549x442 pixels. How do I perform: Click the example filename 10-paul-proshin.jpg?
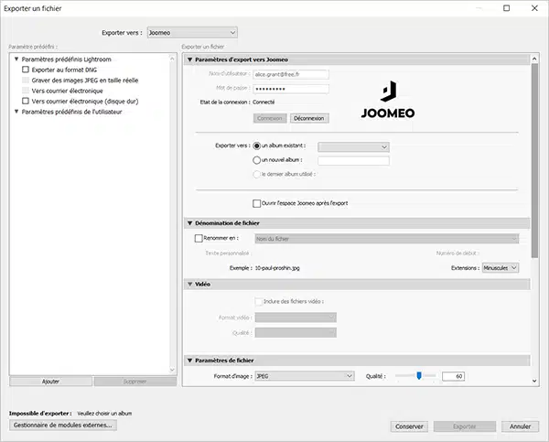tap(277, 268)
